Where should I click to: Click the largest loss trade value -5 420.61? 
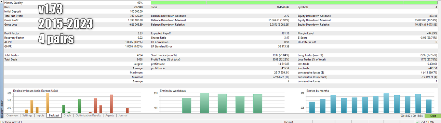point(431,64)
